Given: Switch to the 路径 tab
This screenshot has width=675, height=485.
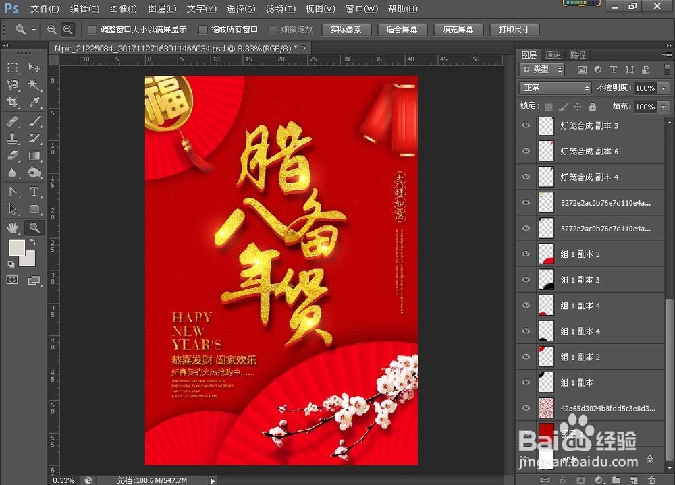Looking at the screenshot, I should point(578,55).
